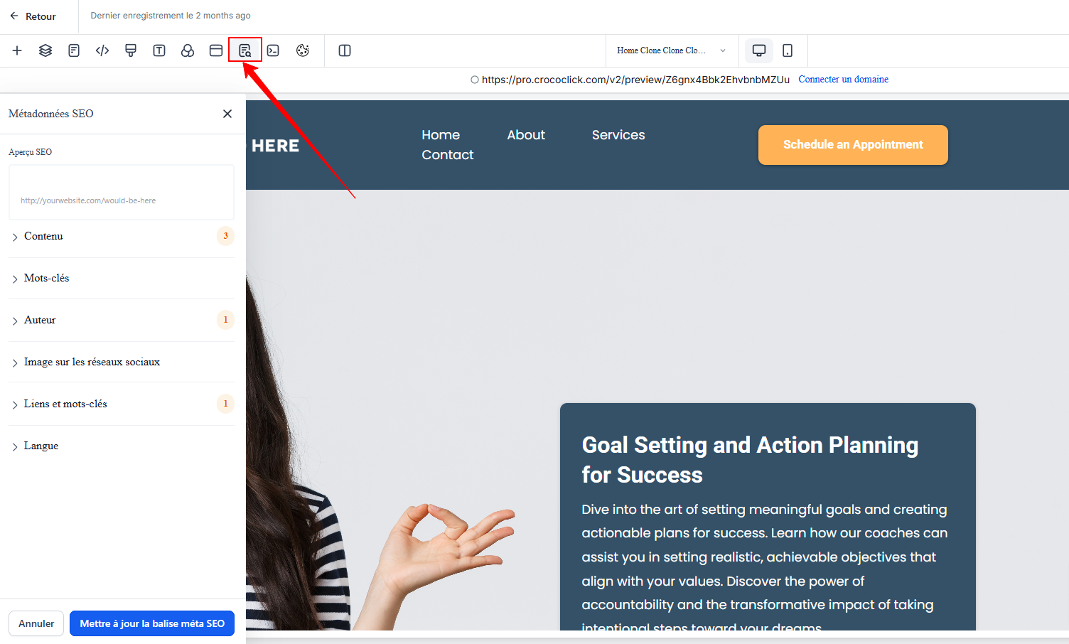The height and width of the screenshot is (644, 1069).
Task: Click the add element plus icon
Action: pyautogui.click(x=17, y=50)
